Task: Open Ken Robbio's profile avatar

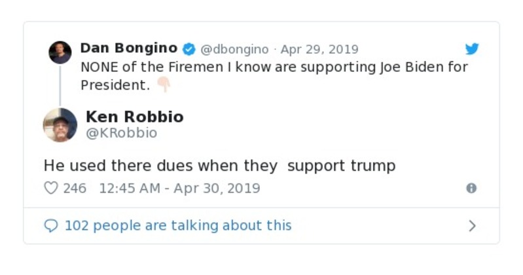Action: click(60, 124)
